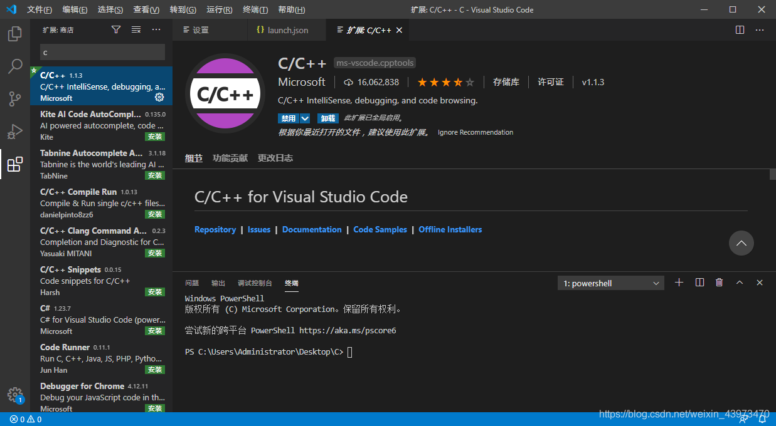The image size is (776, 426).
Task: Split the editor to the right
Action: (x=740, y=29)
